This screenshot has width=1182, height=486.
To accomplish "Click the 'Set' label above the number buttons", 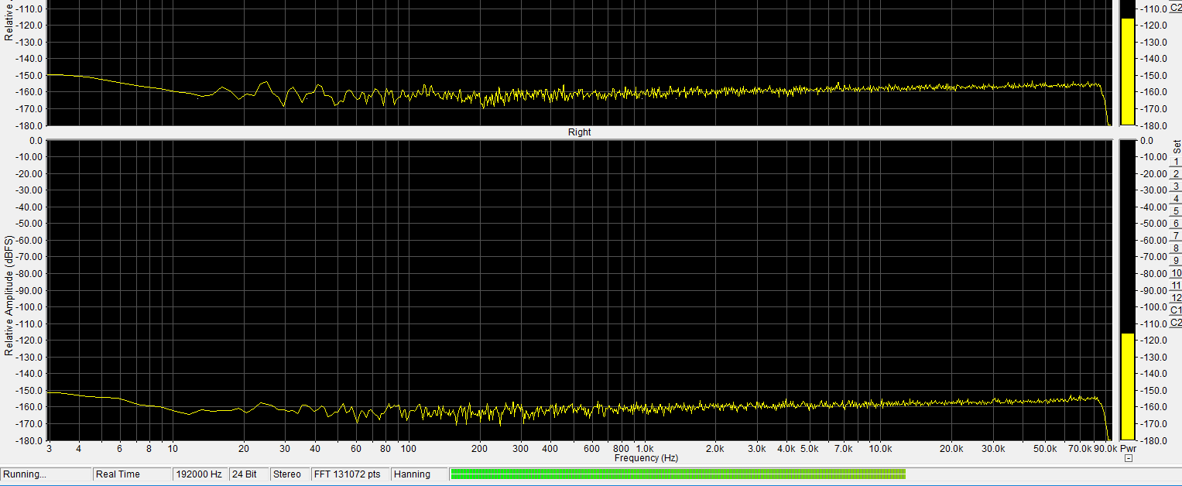I will tap(1177, 145).
